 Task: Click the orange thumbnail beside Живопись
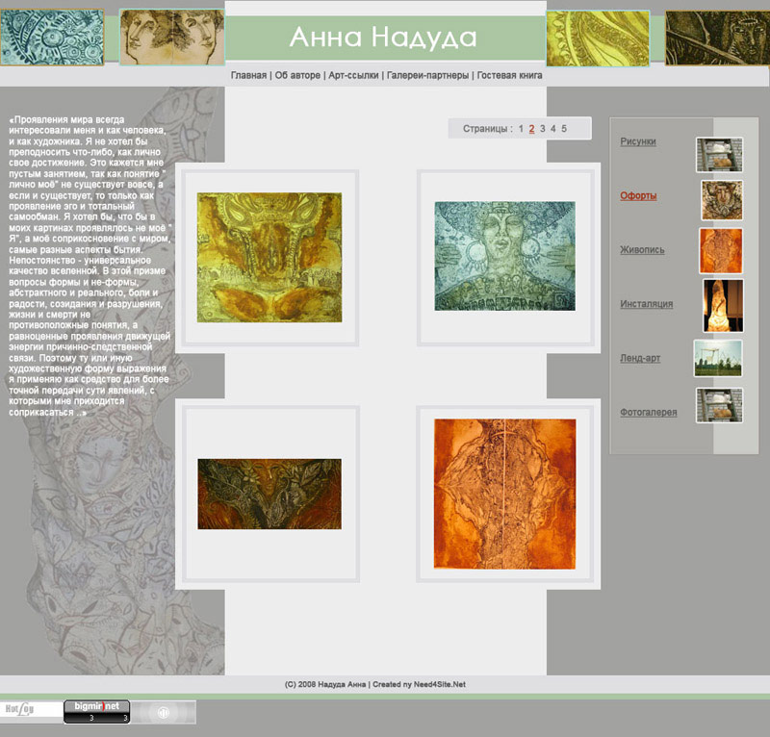click(x=721, y=250)
